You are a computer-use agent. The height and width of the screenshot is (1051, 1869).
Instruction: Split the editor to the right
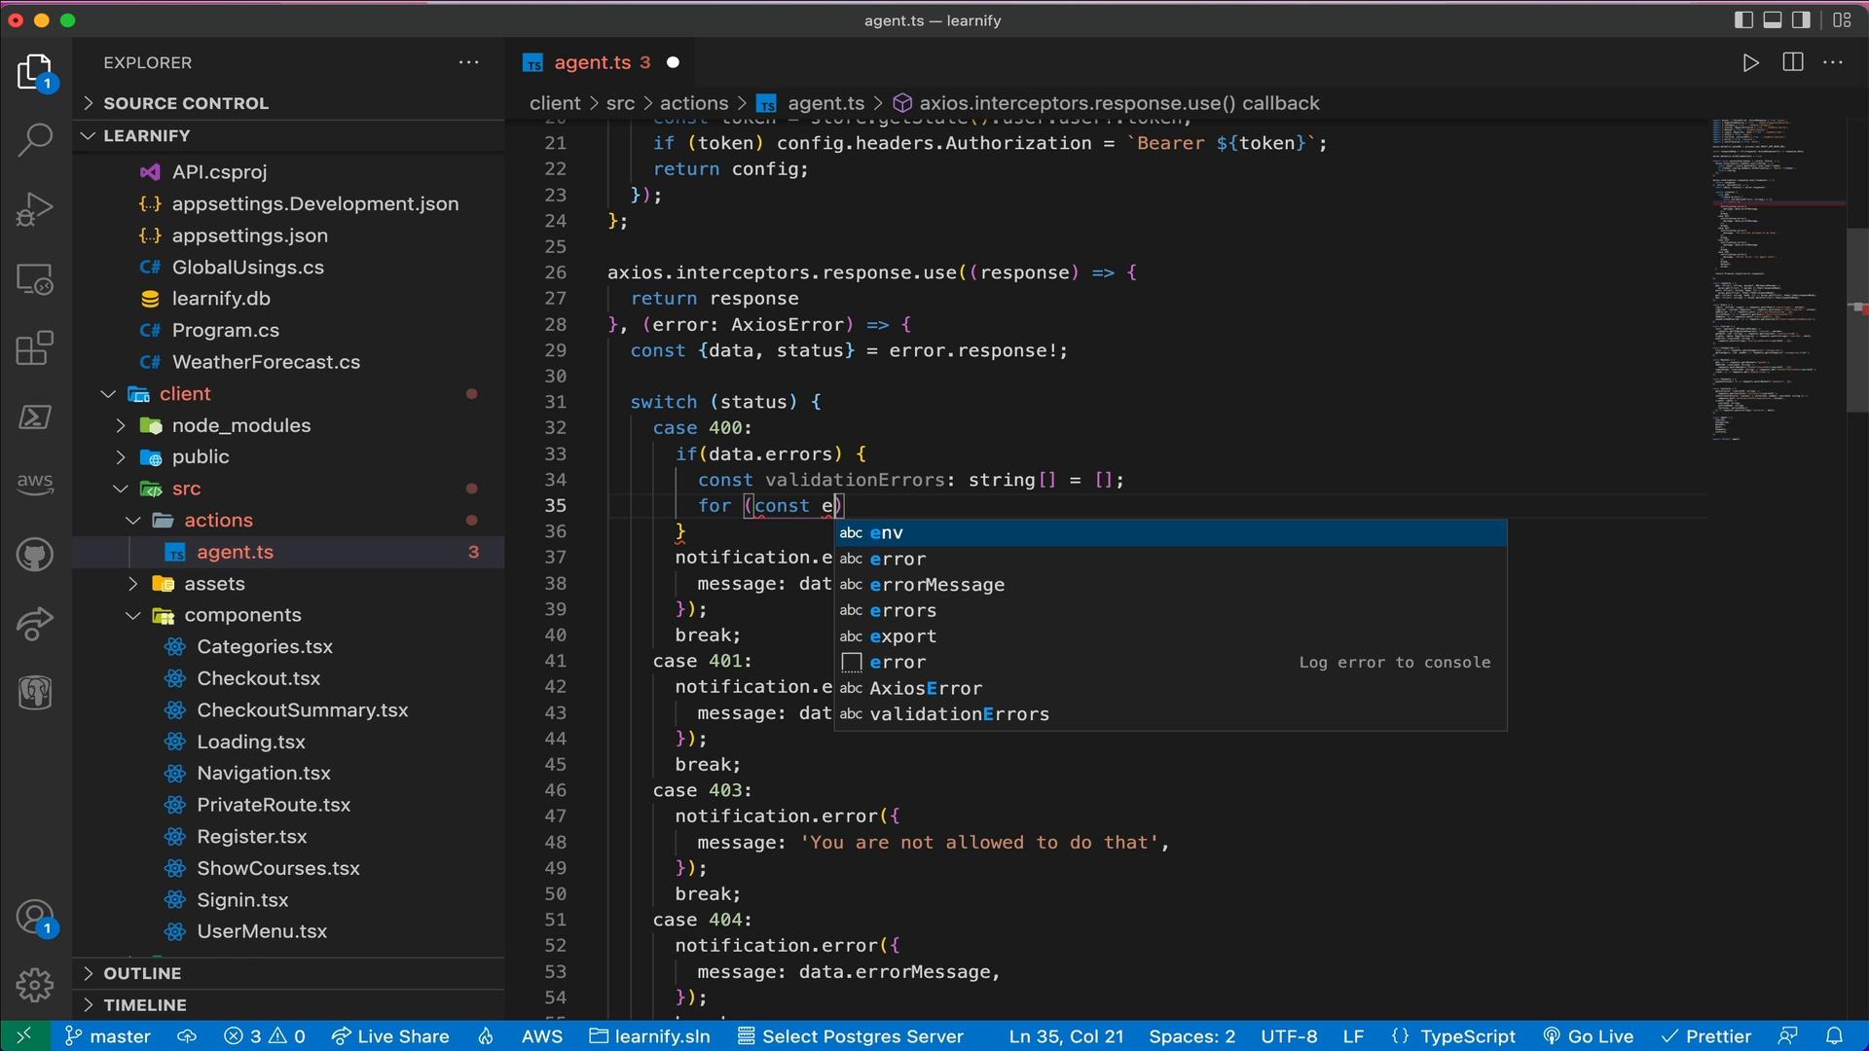(x=1792, y=63)
